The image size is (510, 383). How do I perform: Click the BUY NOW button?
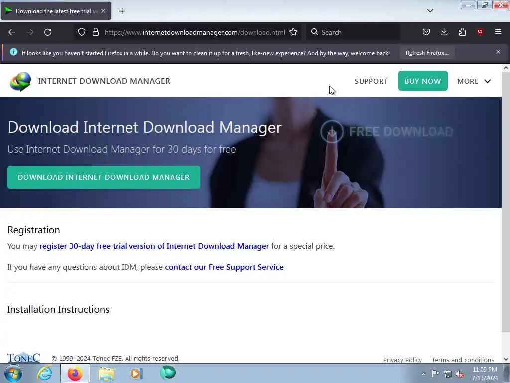[x=423, y=81]
